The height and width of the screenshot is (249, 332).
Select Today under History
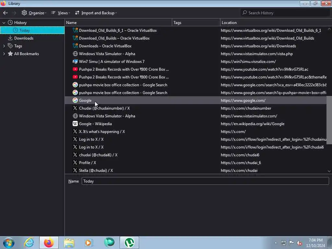coord(32,30)
